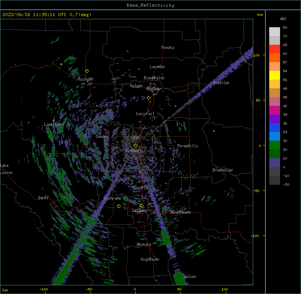Viewport: 301px width, 294px height.
Task: Click the Lacombe city label
Action: (x=157, y=67)
